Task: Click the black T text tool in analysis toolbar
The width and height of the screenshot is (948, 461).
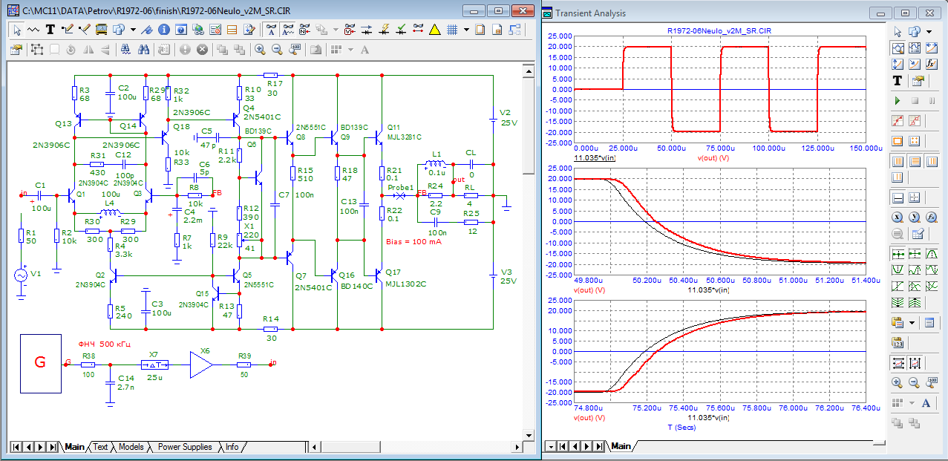Action: coord(897,81)
